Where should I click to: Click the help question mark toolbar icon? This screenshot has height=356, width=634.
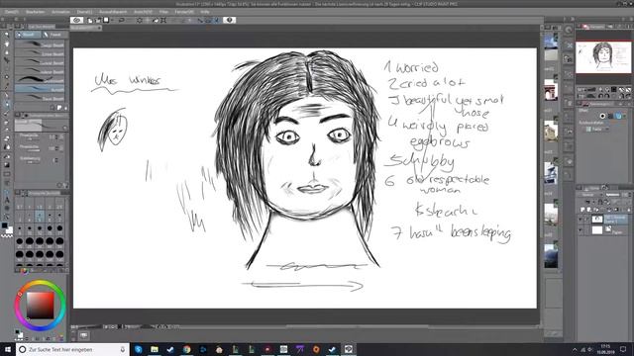click(x=229, y=20)
